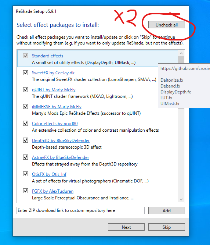Uncheck Depth3D by BlueSkyDefender checkbox
Screen dimensions: 210x245
coord(25,140)
